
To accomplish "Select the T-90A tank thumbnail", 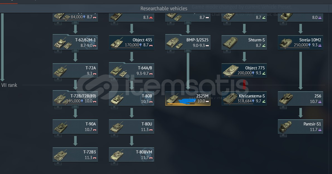I will (60, 127).
